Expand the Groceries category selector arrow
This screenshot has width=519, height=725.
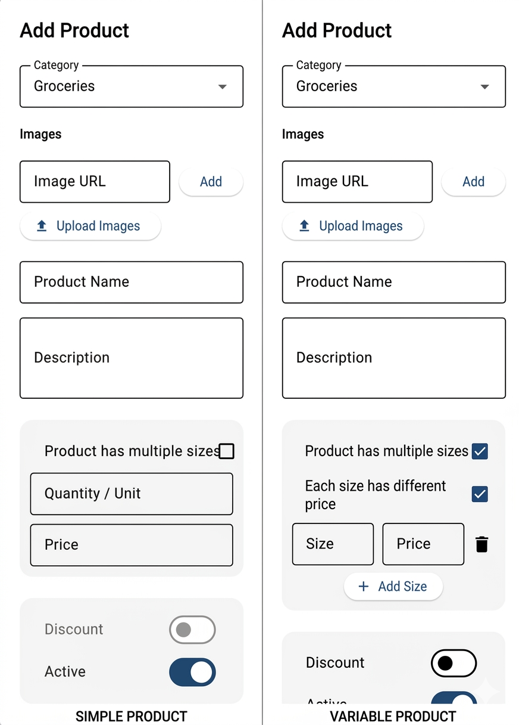pyautogui.click(x=222, y=86)
